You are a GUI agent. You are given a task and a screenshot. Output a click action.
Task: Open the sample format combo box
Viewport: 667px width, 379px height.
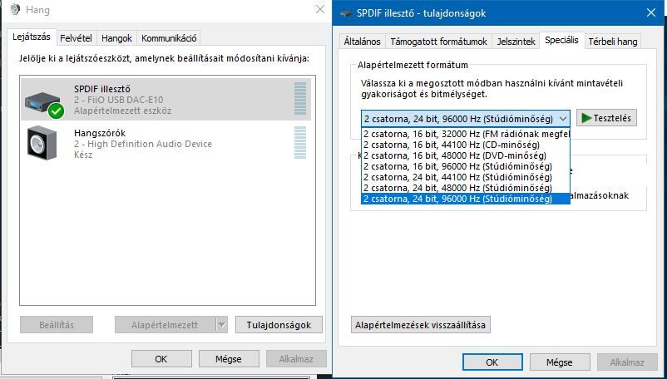point(466,119)
